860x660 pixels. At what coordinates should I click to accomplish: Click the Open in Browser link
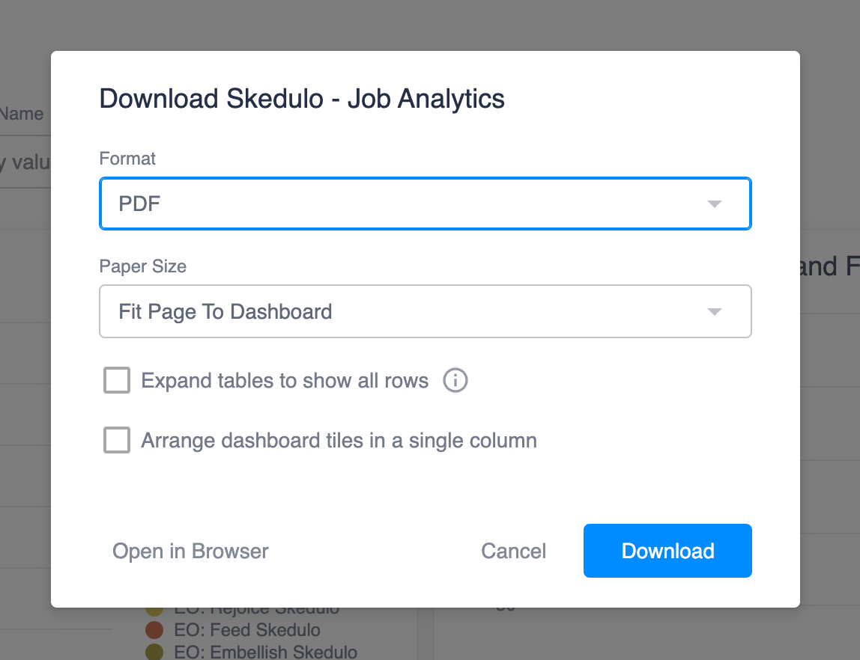click(x=190, y=551)
